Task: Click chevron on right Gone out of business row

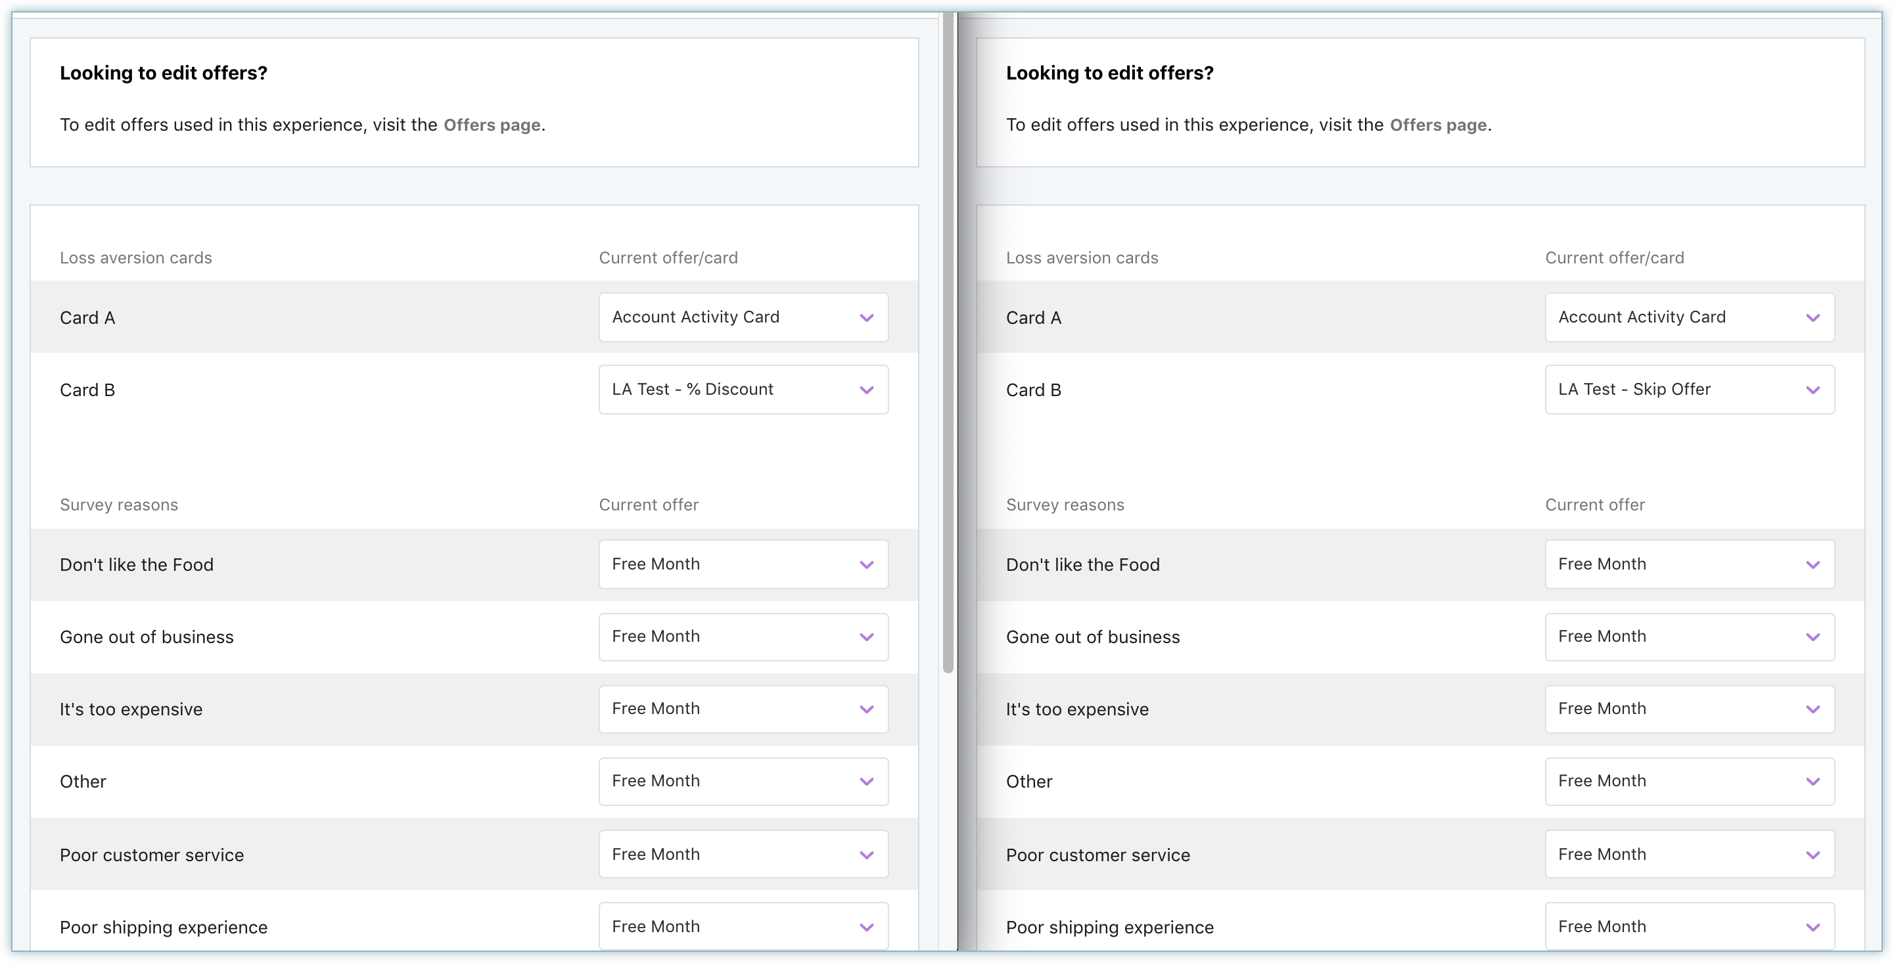Action: tap(1813, 637)
